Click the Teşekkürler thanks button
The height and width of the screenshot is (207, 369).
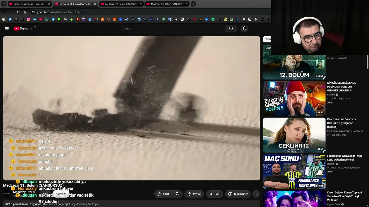[238, 194]
